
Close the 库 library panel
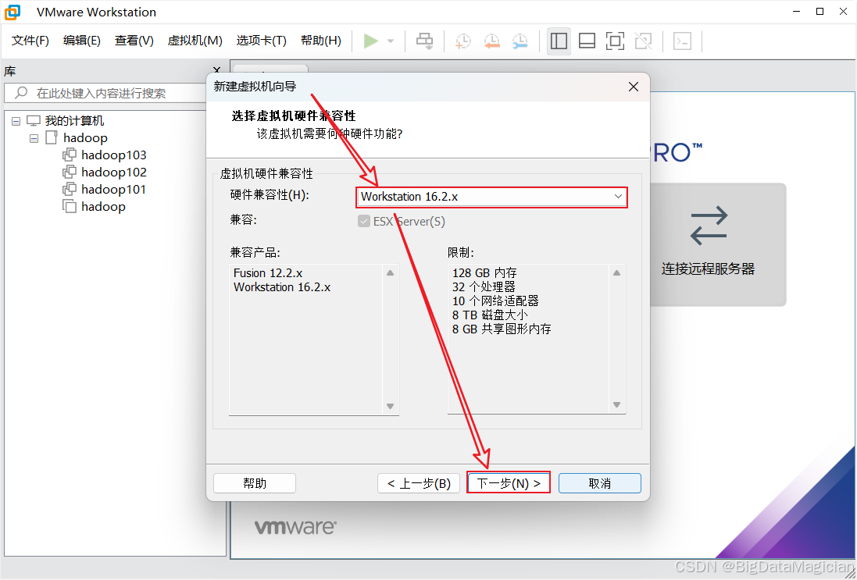pyautogui.click(x=217, y=71)
